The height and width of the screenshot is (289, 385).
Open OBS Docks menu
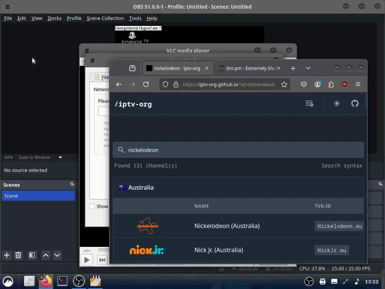(55, 18)
